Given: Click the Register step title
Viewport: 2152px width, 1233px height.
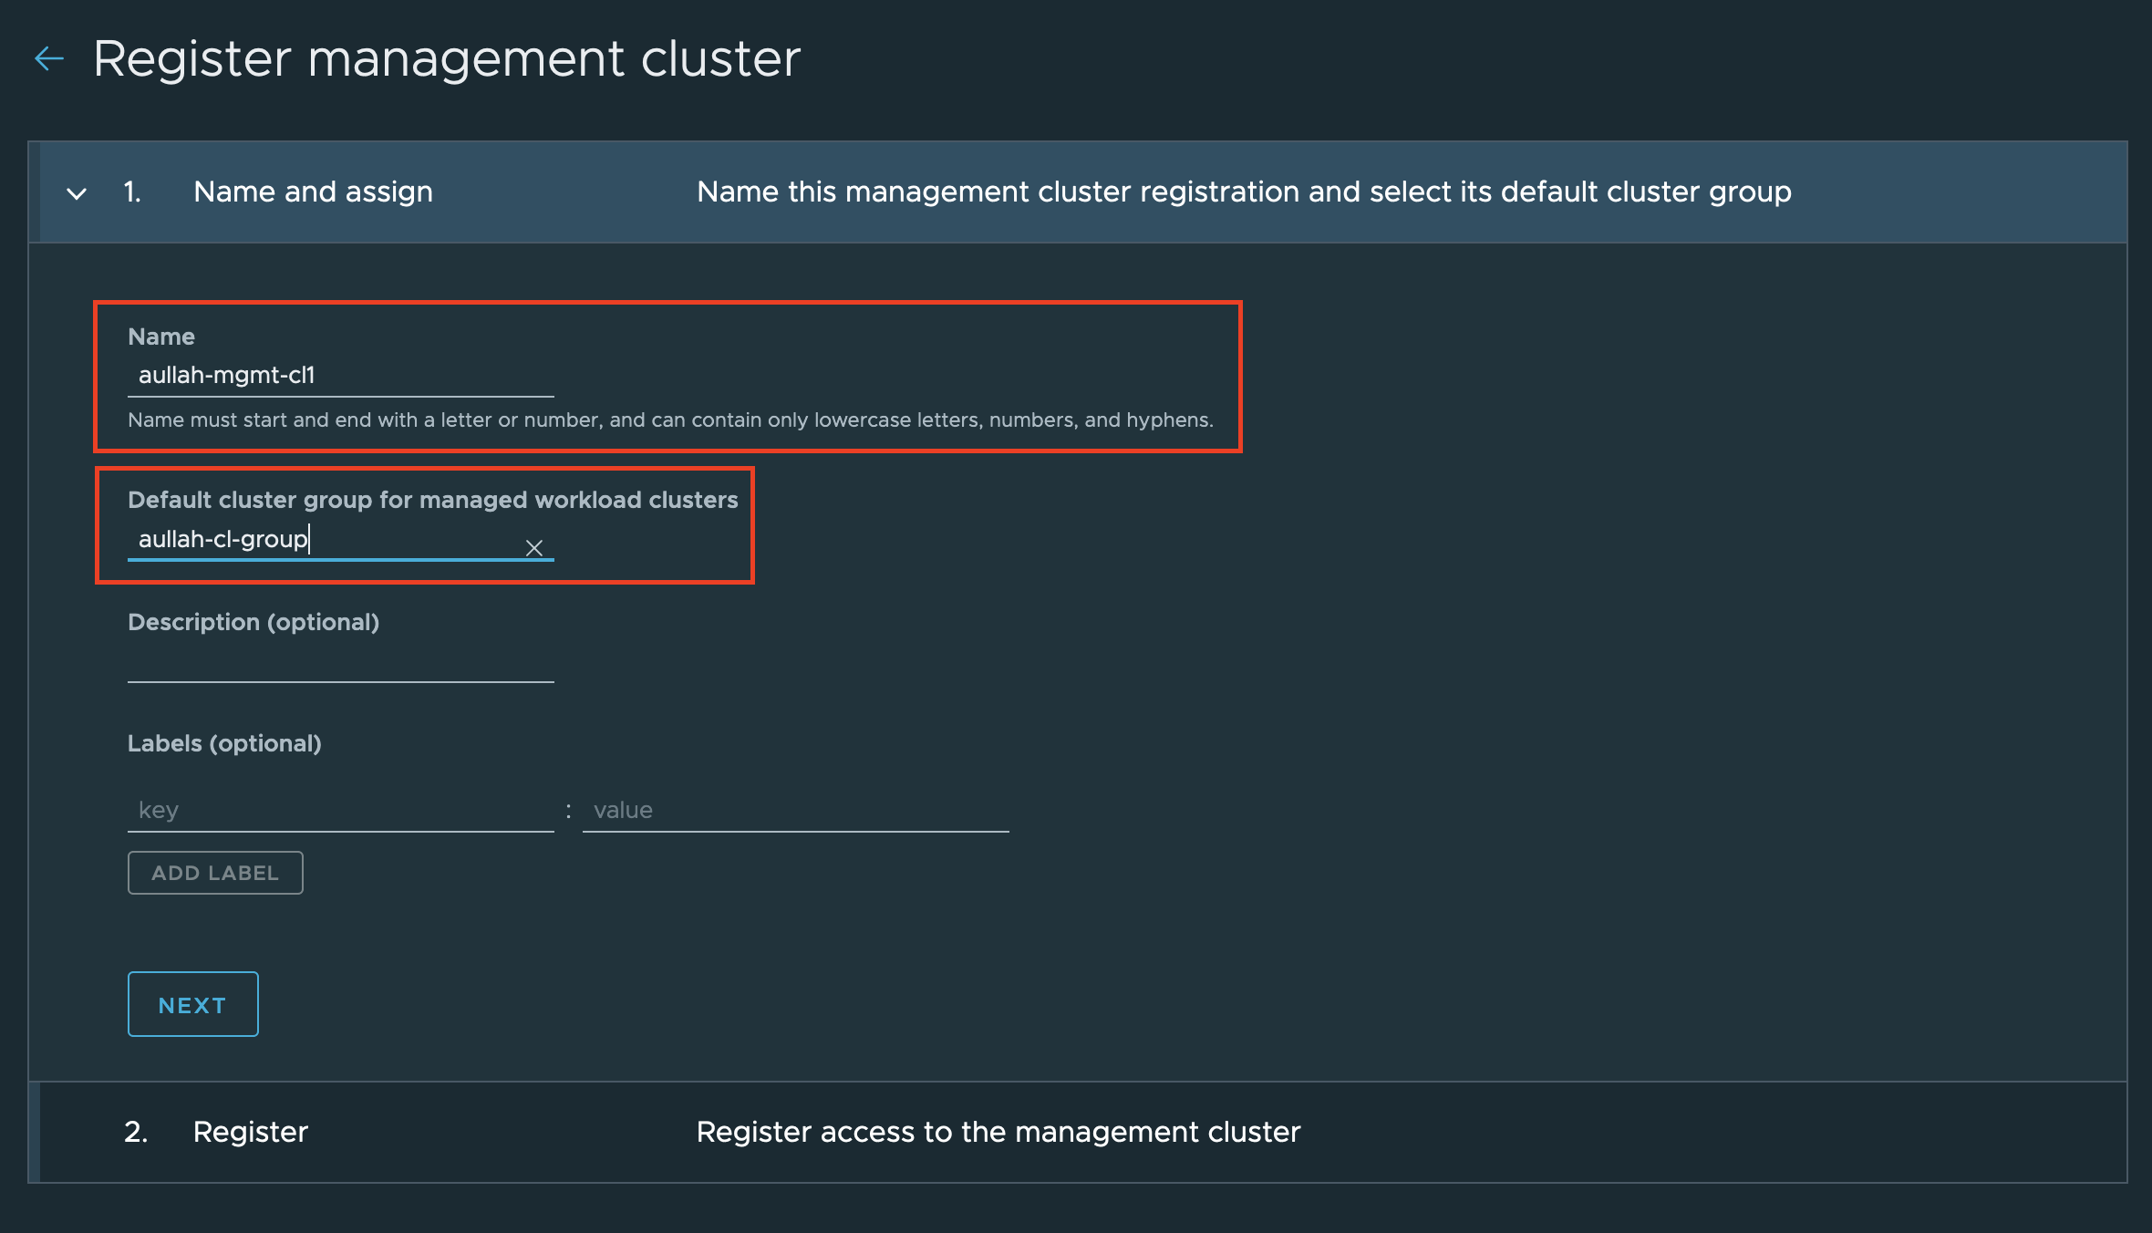Looking at the screenshot, I should (250, 1132).
